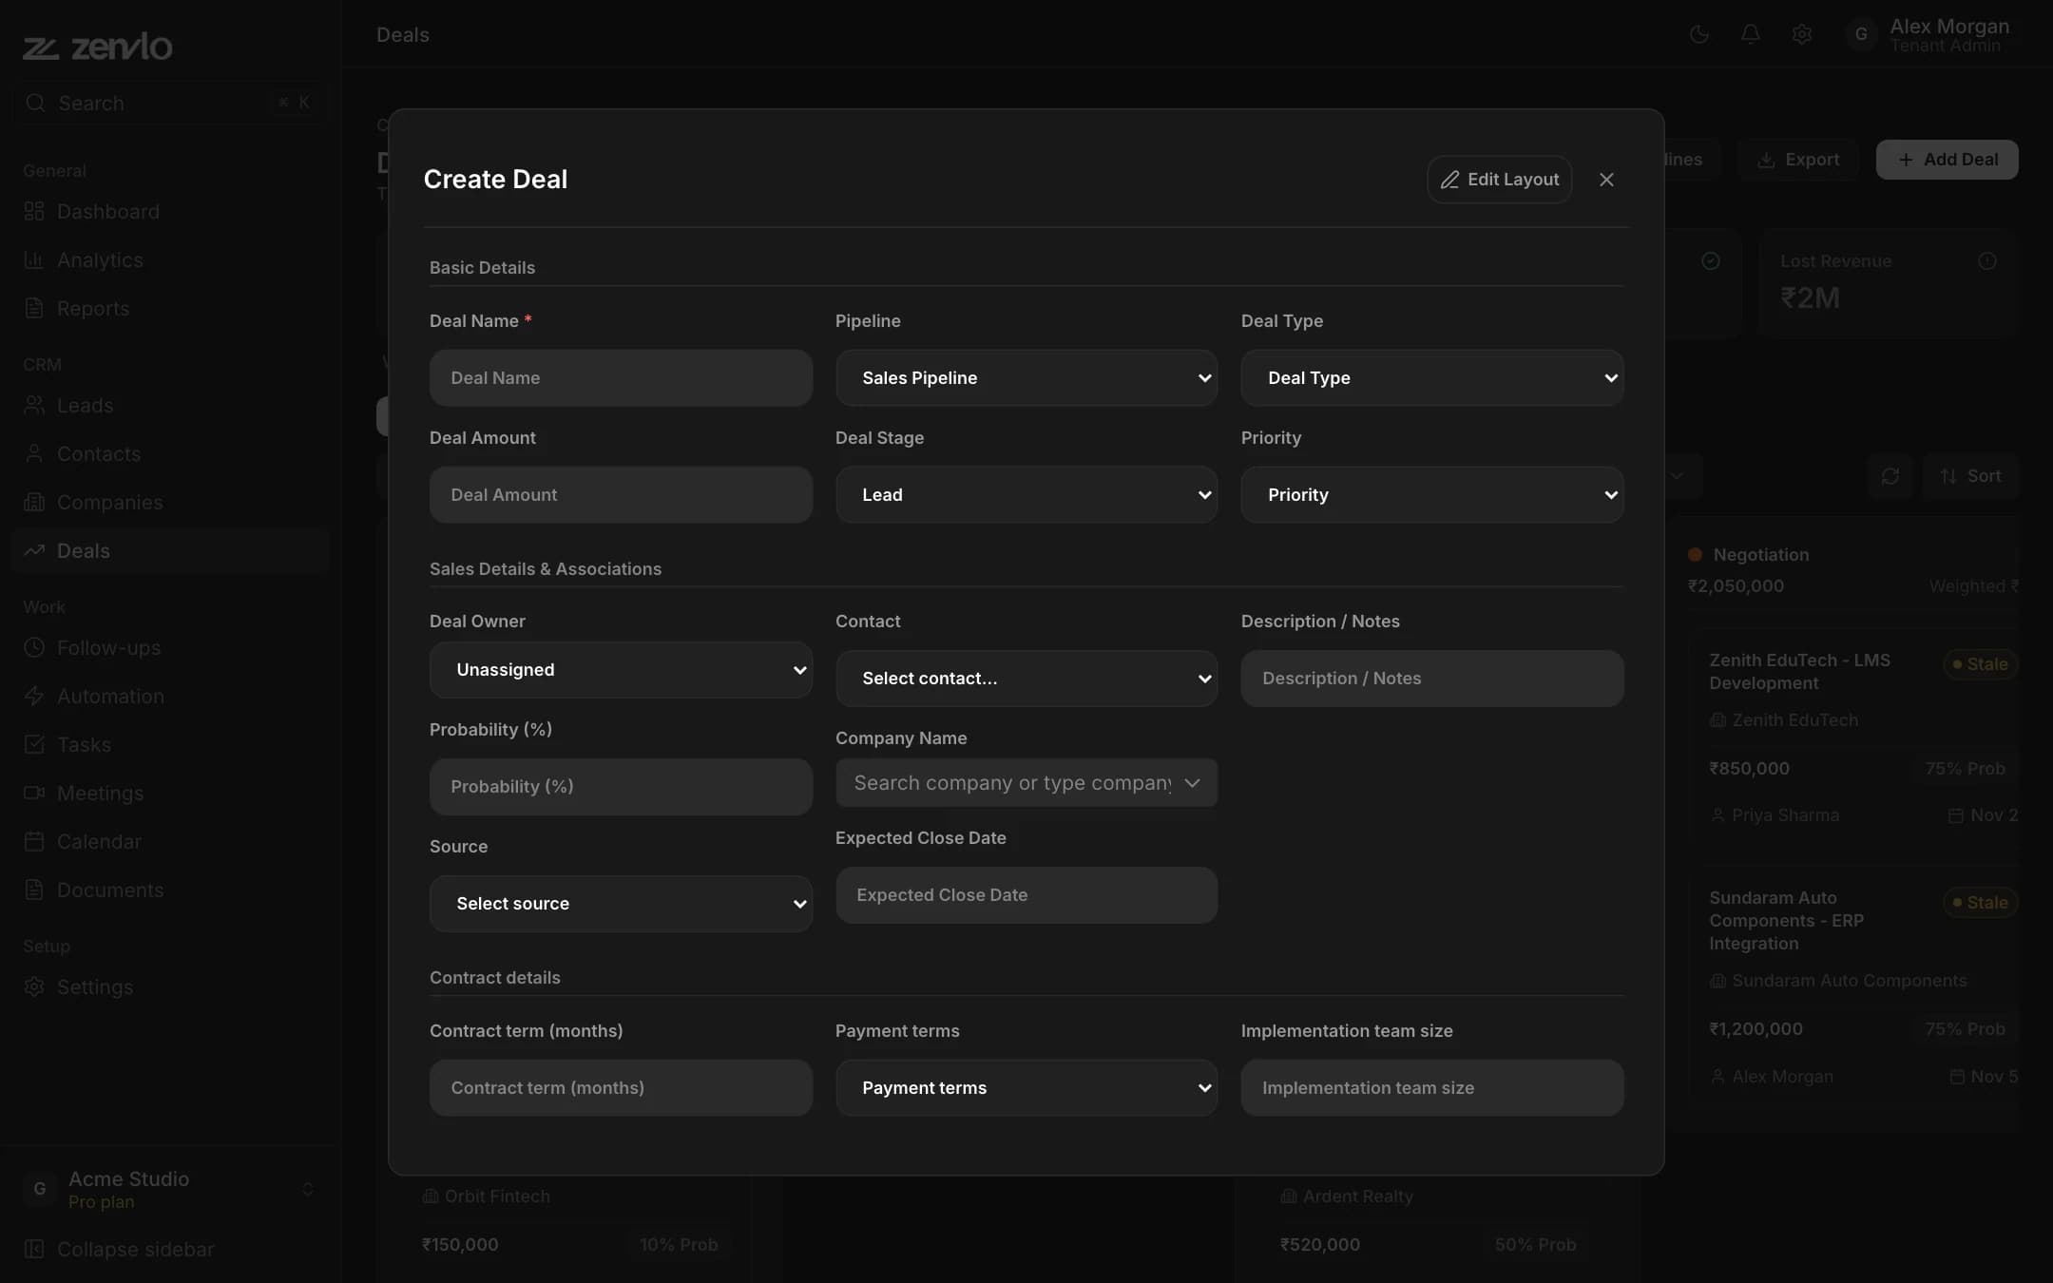Expand the Payment terms dropdown
Viewport: 2053px width, 1283px height.
pos(1026,1088)
